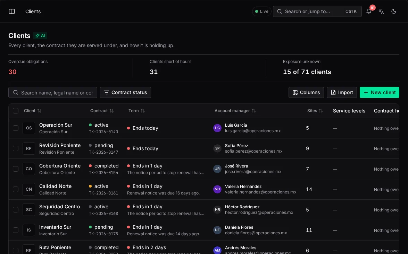The image size is (408, 254).
Task: Click the OS client avatar for Operación Sur
Action: click(x=29, y=128)
